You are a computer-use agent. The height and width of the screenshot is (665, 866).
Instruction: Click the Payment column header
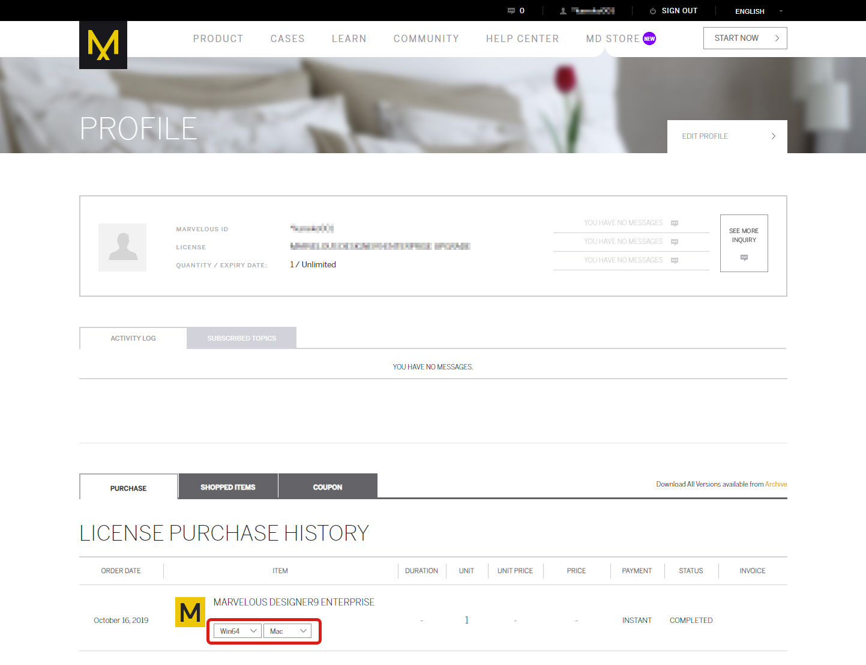(637, 571)
